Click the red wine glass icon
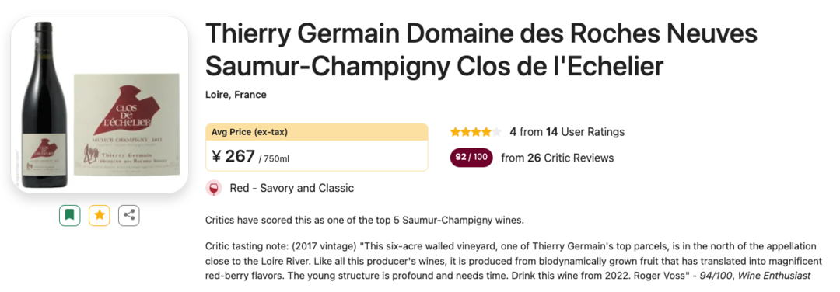The width and height of the screenshot is (840, 292). (214, 188)
